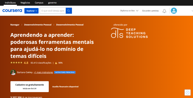Select the governo tab
This screenshot has height=98, width=193.
[52, 3]
